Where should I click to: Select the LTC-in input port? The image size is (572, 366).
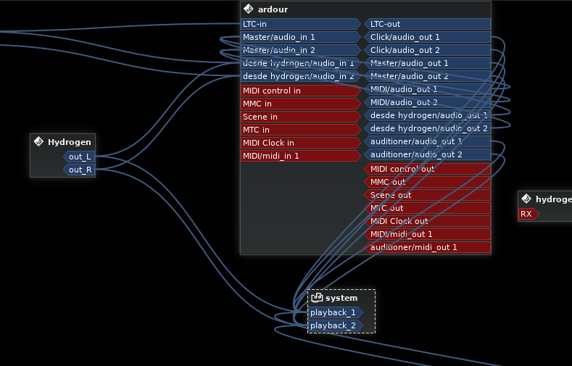(299, 24)
